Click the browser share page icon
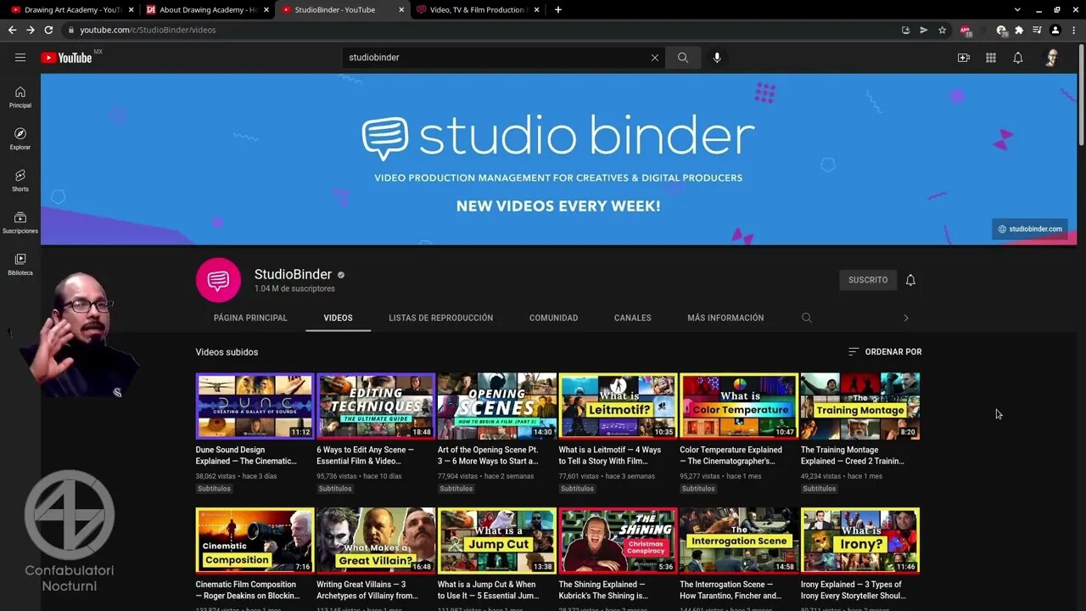This screenshot has width=1086, height=611. tap(924, 30)
